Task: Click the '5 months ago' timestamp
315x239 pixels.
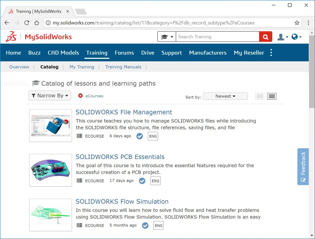Action: [123, 225]
